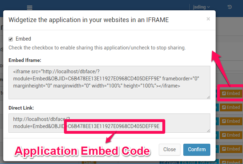Click the Embed Iframe textarea resize handle
This screenshot has height=164, width=243.
[209, 97]
